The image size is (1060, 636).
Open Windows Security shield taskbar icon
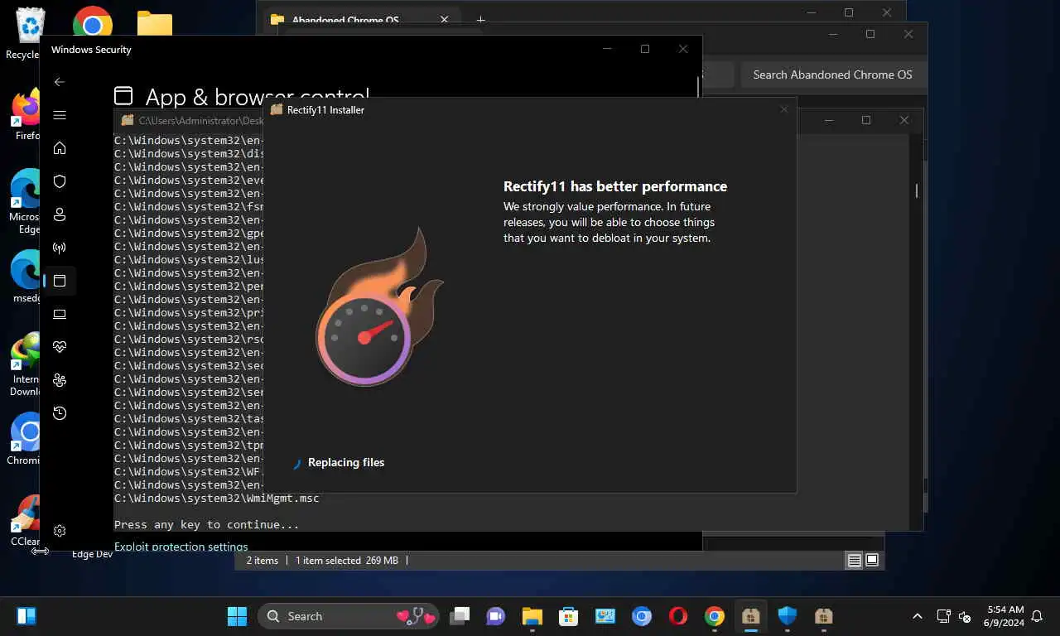[787, 616]
